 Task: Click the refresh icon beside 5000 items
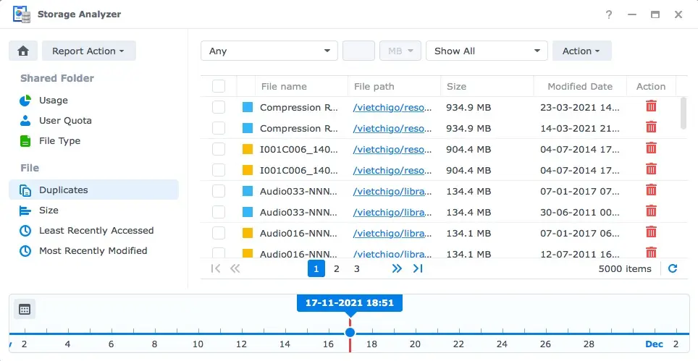[673, 268]
